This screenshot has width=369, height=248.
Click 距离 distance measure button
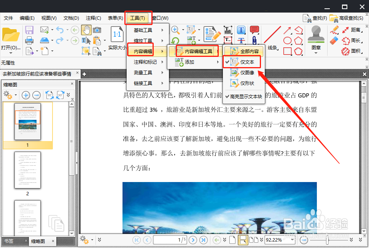(x=352, y=30)
